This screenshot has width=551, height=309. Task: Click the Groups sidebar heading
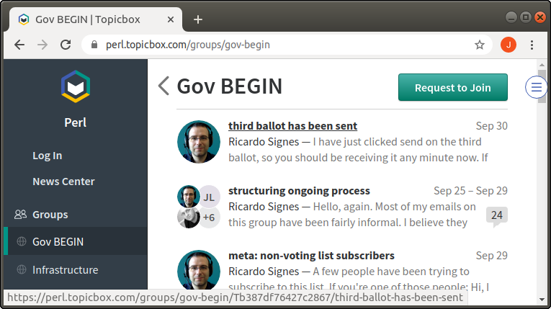pyautogui.click(x=50, y=215)
